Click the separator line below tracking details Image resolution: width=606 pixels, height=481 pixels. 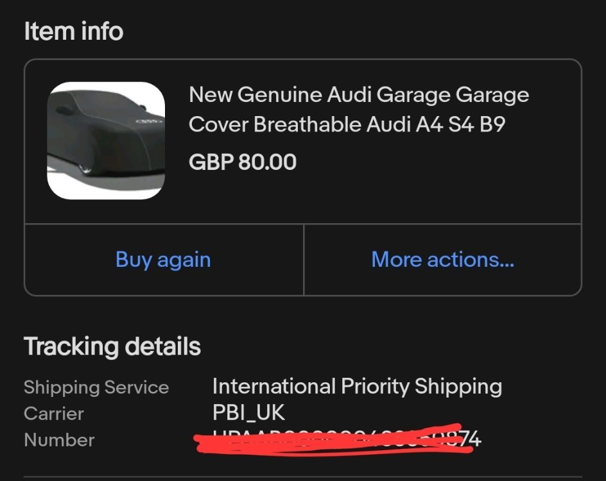point(303,477)
